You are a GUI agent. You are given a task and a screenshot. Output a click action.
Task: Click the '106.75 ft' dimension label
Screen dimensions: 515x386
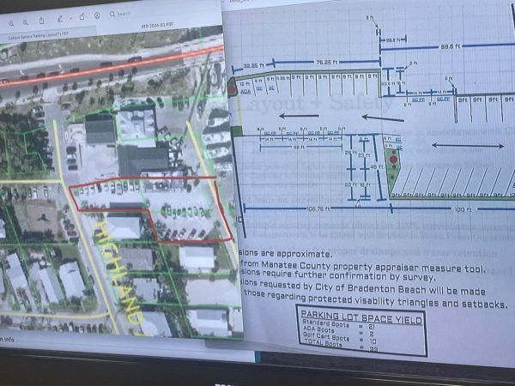point(318,208)
